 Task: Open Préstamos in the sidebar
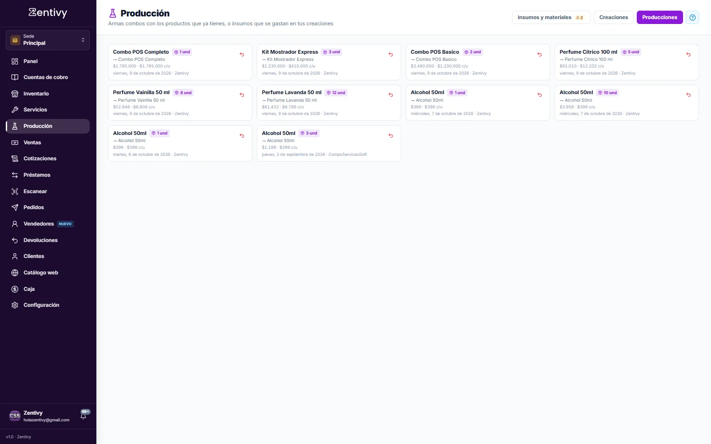[48, 175]
